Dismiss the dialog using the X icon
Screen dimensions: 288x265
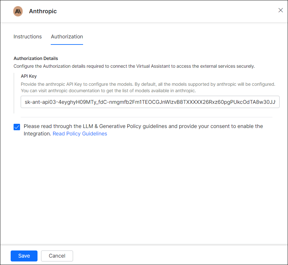point(280,10)
